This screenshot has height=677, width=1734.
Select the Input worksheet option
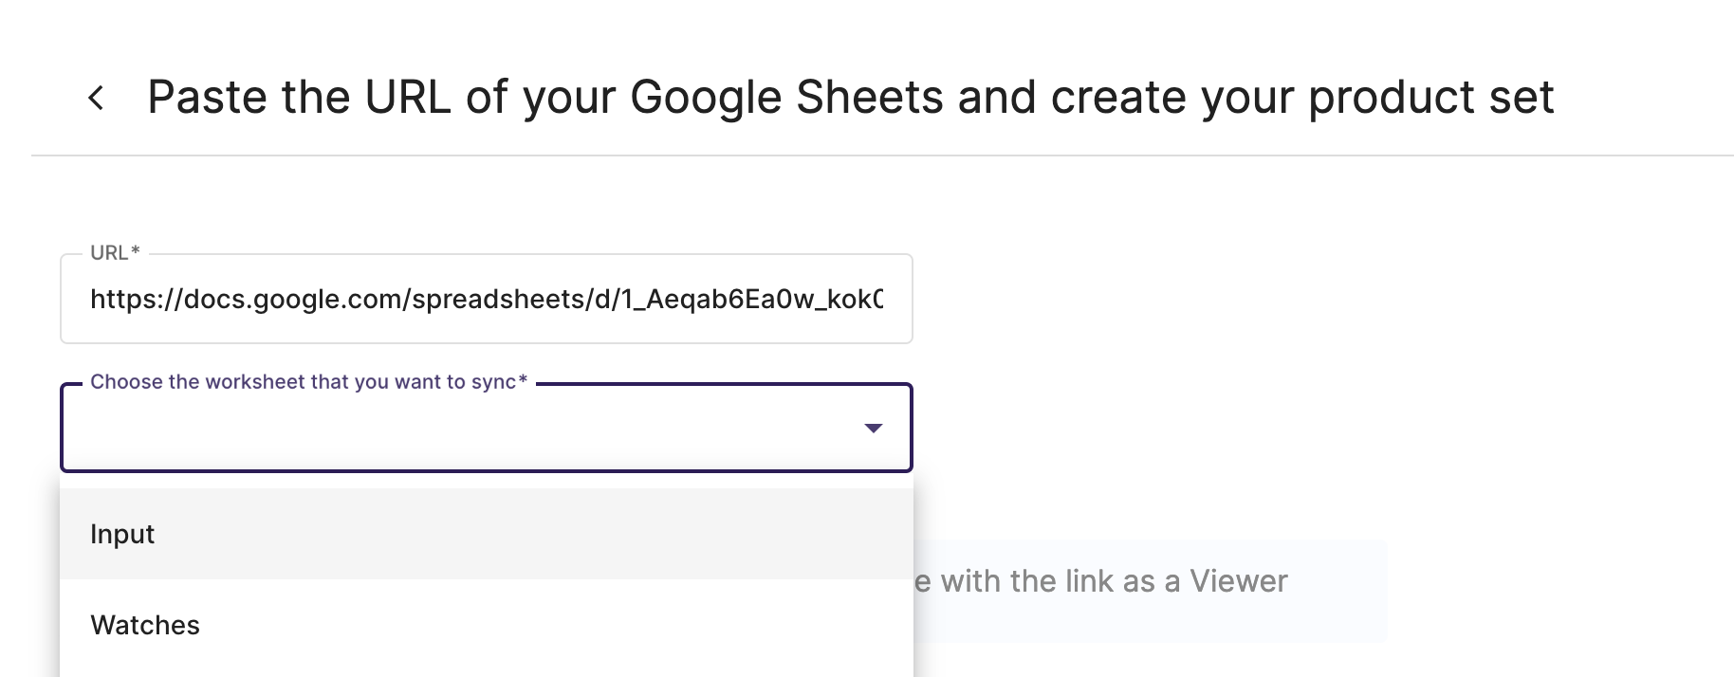tap(487, 534)
